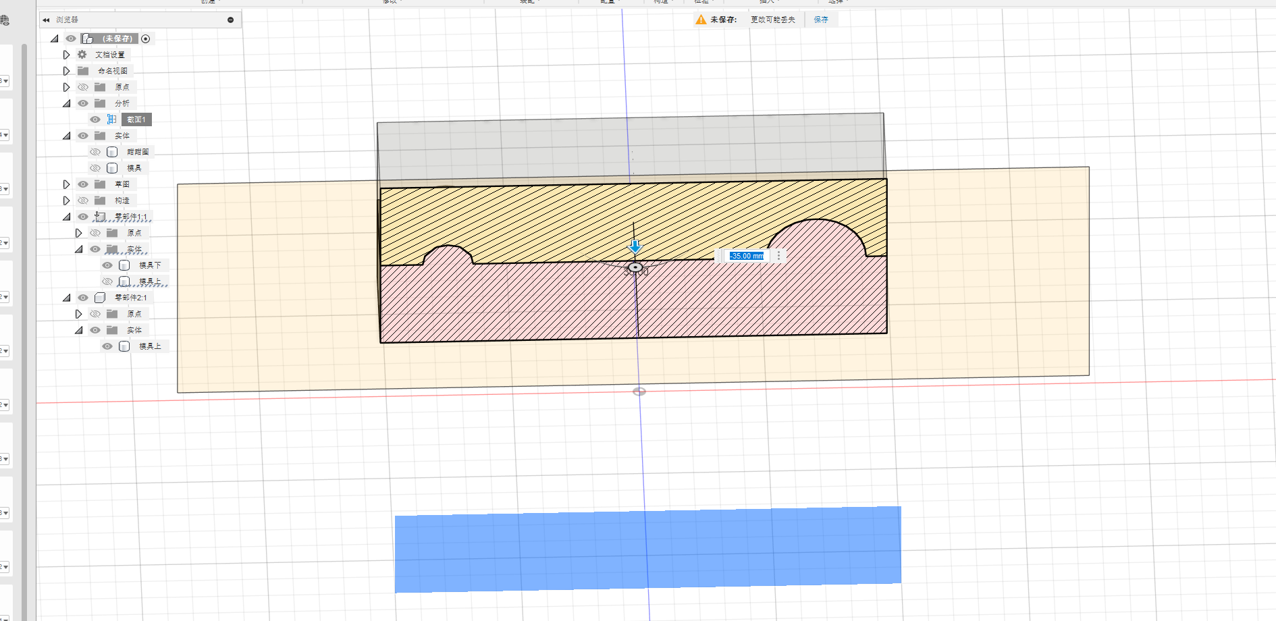Click the 保存 save link

pos(820,20)
